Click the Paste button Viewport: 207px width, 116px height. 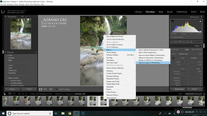29,89
